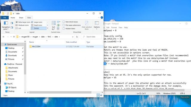Expand the mugen100 breadcrumb chevron
This screenshot has width=191, height=107.
pyautogui.click(x=31, y=37)
